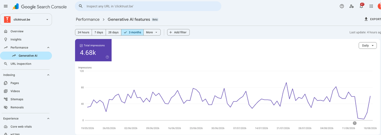Open the clicktrust.be property dropdown
381x135 pixels.
tap(26, 19)
